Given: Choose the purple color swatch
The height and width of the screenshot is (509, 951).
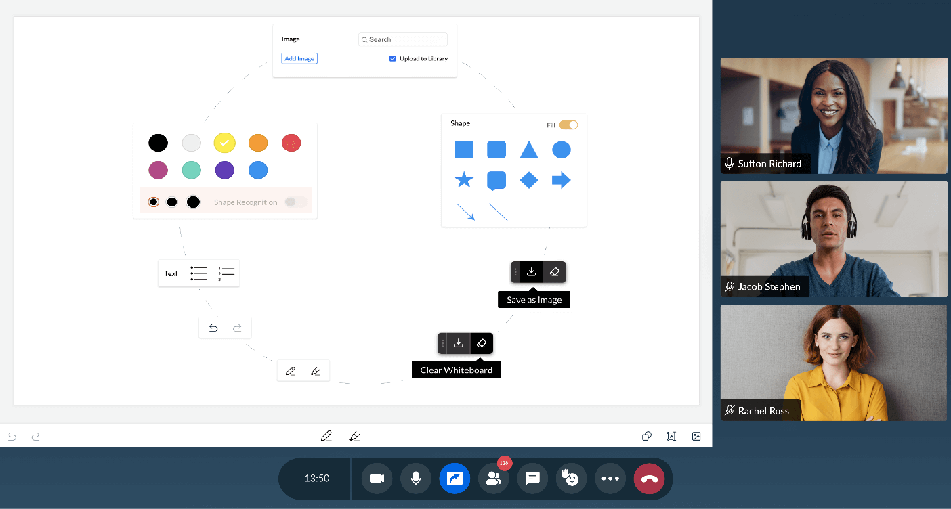Looking at the screenshot, I should pos(225,170).
